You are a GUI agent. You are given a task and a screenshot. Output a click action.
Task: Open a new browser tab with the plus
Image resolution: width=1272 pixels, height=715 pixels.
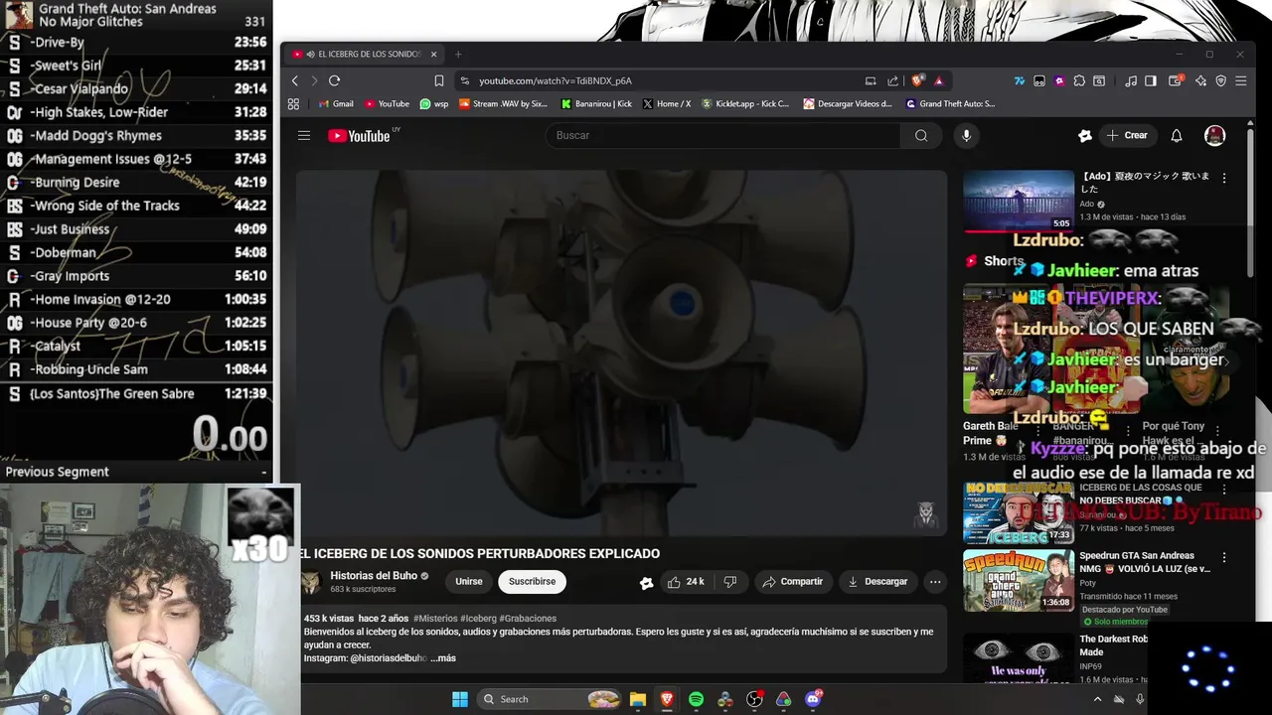point(458,54)
